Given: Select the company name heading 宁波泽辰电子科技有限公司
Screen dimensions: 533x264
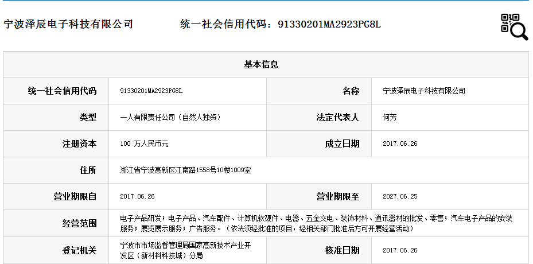Looking at the screenshot, I should pyautogui.click(x=68, y=24).
